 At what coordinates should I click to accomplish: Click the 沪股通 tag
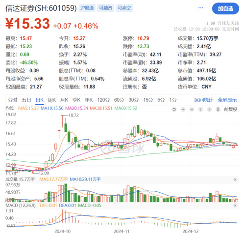coord(87,8)
